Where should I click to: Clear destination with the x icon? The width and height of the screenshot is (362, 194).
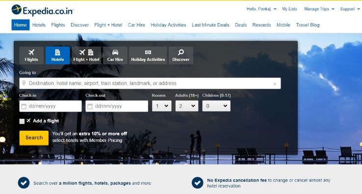275,83
